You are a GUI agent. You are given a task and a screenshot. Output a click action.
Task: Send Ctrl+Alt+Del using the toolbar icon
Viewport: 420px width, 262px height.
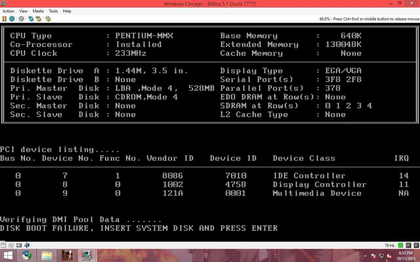(x=31, y=19)
